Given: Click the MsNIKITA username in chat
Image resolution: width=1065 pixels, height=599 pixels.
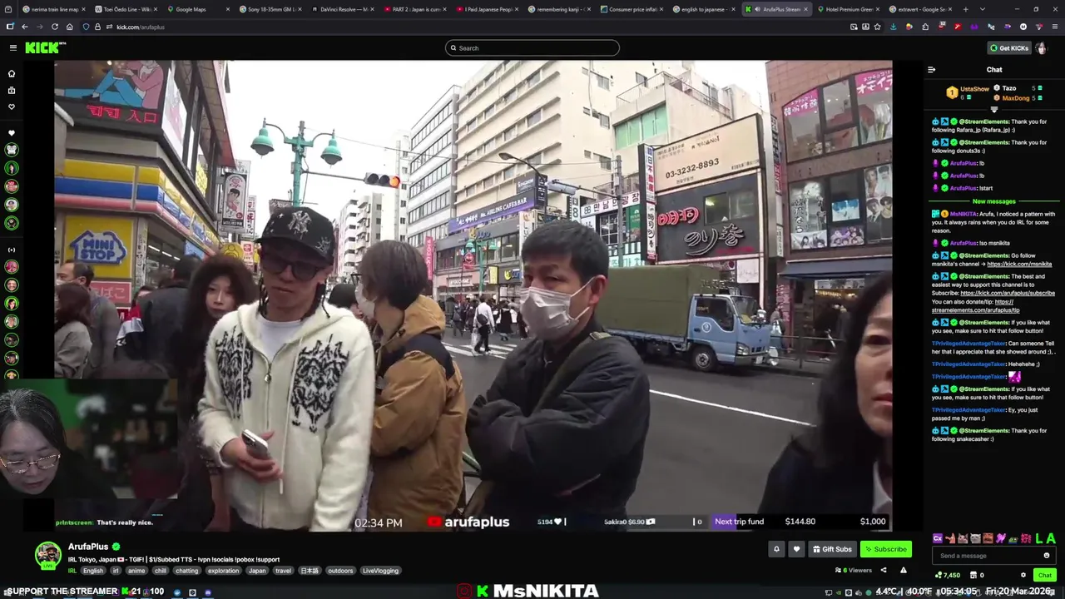Looking at the screenshot, I should [963, 214].
